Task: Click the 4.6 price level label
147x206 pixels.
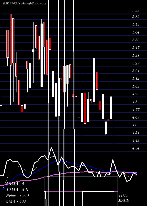Action: tap(135, 125)
